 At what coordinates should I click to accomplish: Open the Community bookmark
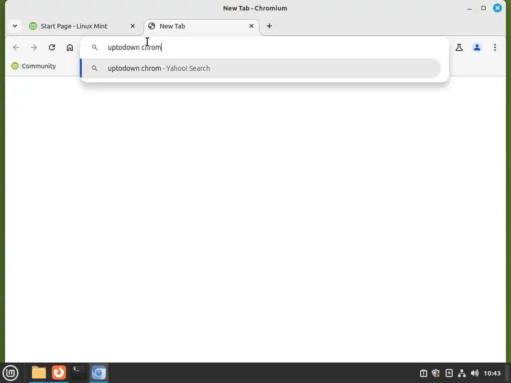click(x=33, y=66)
